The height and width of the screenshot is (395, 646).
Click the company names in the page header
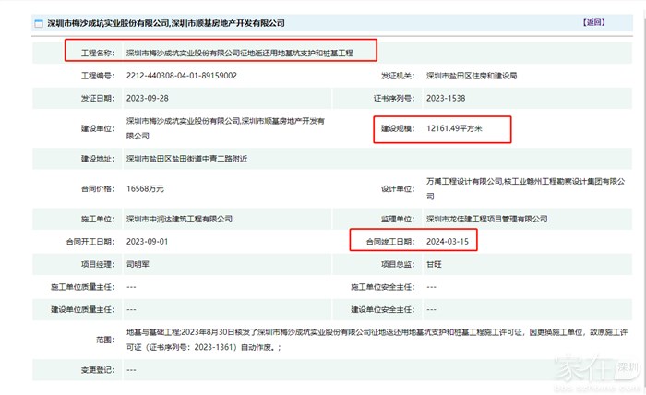(x=166, y=22)
